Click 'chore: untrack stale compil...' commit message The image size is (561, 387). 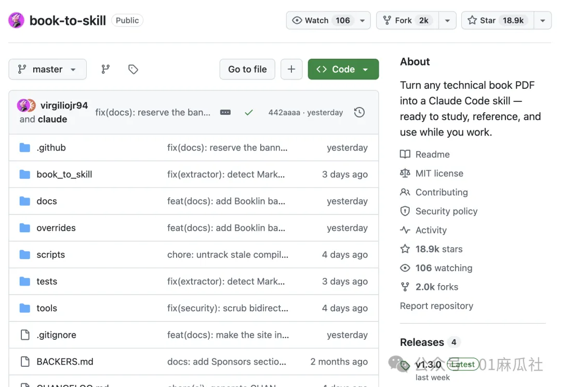click(x=228, y=255)
